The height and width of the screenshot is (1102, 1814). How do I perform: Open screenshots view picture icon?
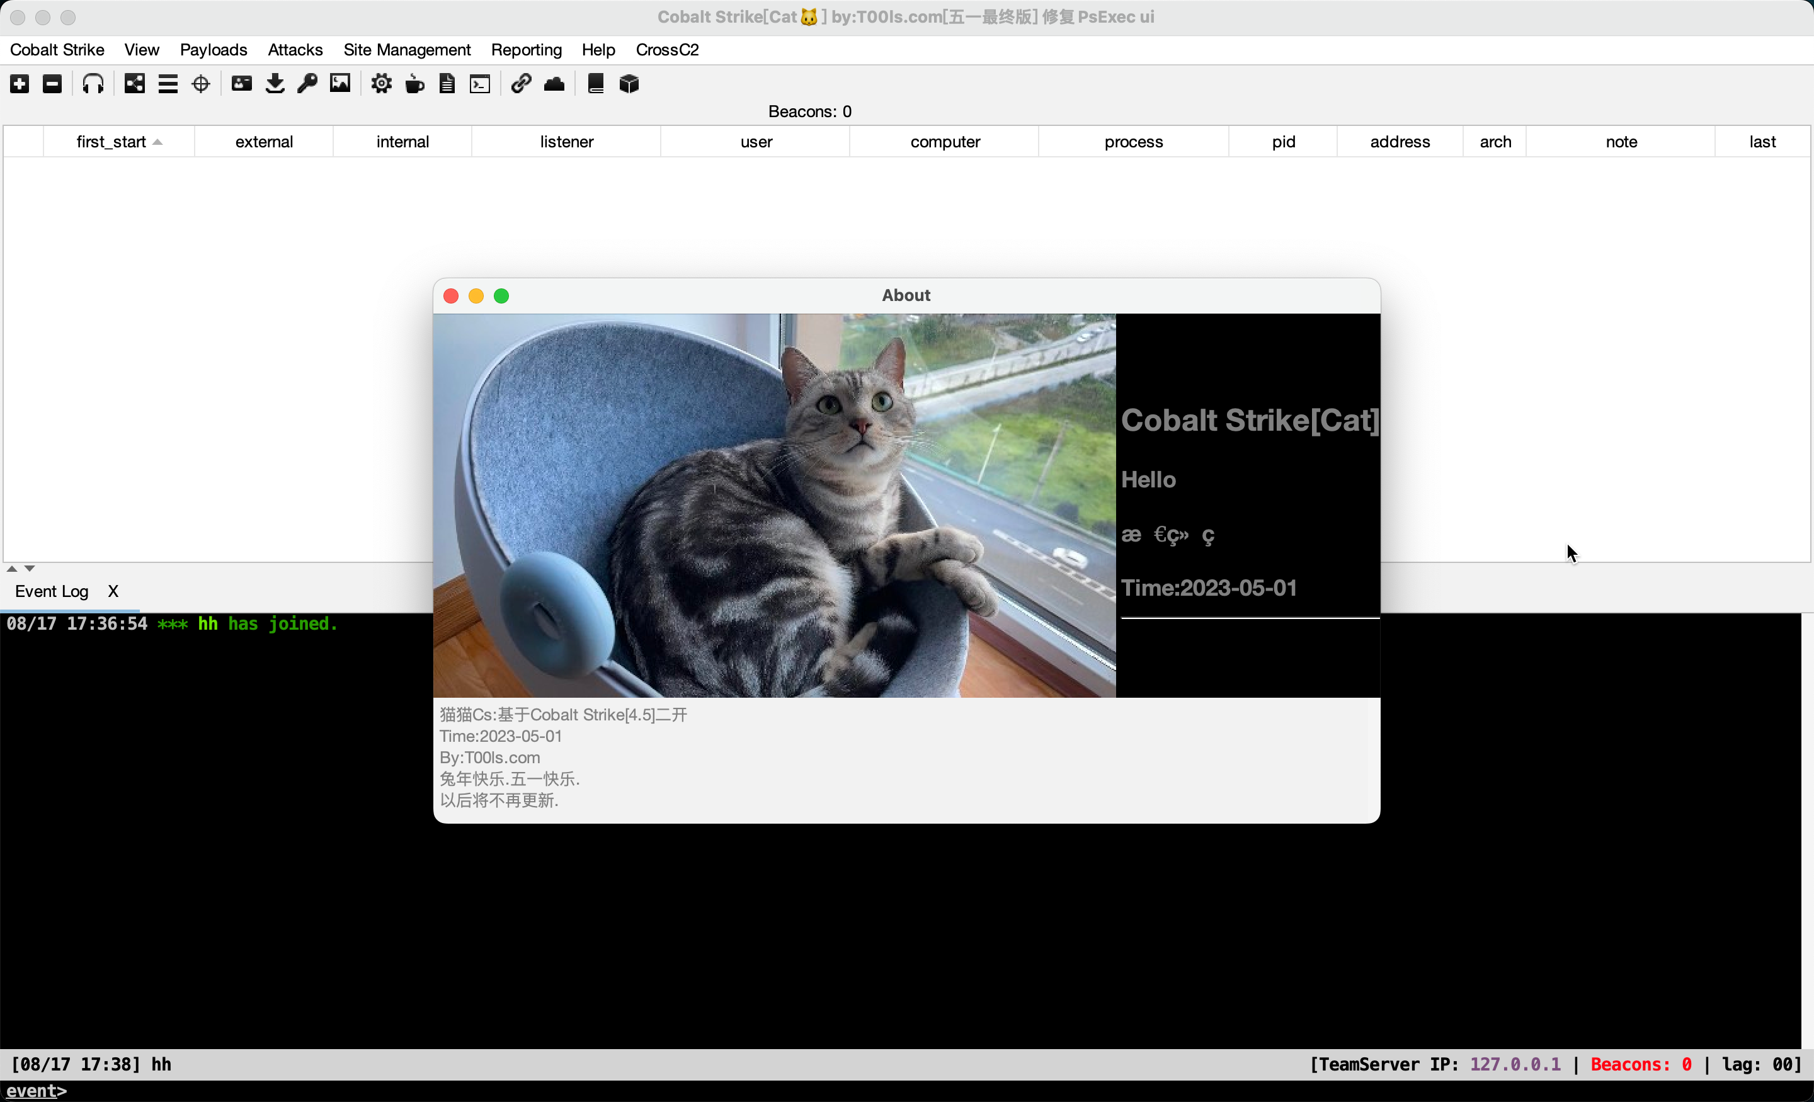click(x=340, y=84)
